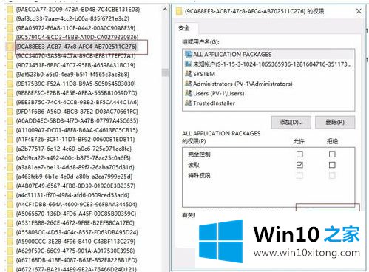Select key {a3a81ee7-be13-4dd8-89f7…}
This screenshot has height=272, width=369.
click(75, 167)
